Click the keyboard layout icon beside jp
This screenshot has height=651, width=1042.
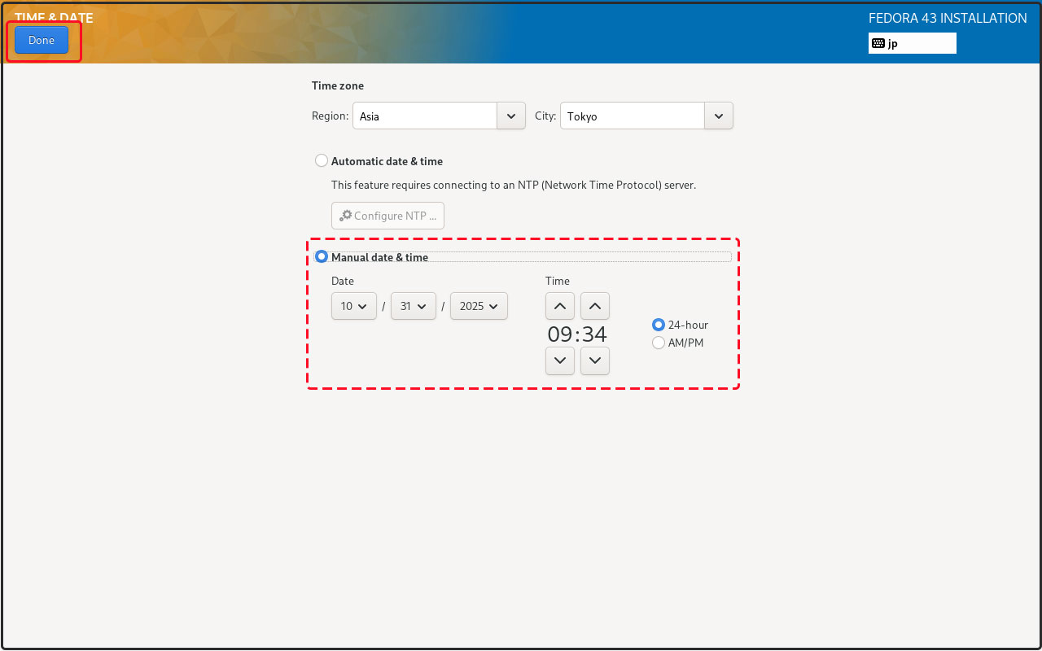pos(878,43)
